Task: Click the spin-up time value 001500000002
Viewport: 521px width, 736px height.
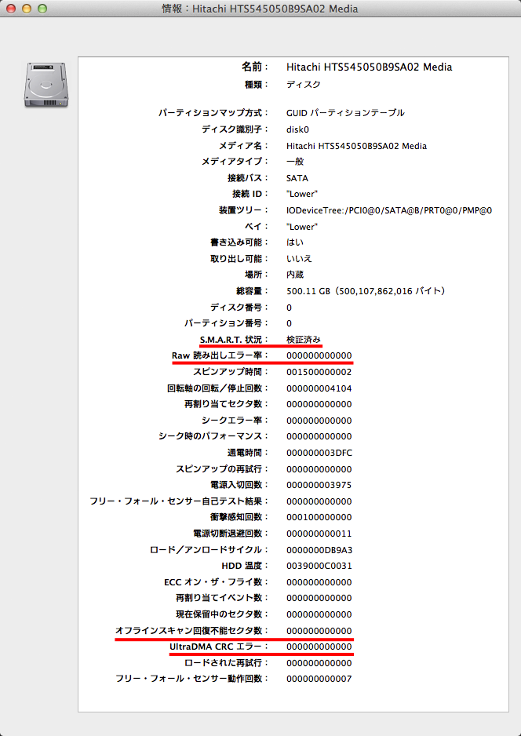Action: (x=319, y=372)
